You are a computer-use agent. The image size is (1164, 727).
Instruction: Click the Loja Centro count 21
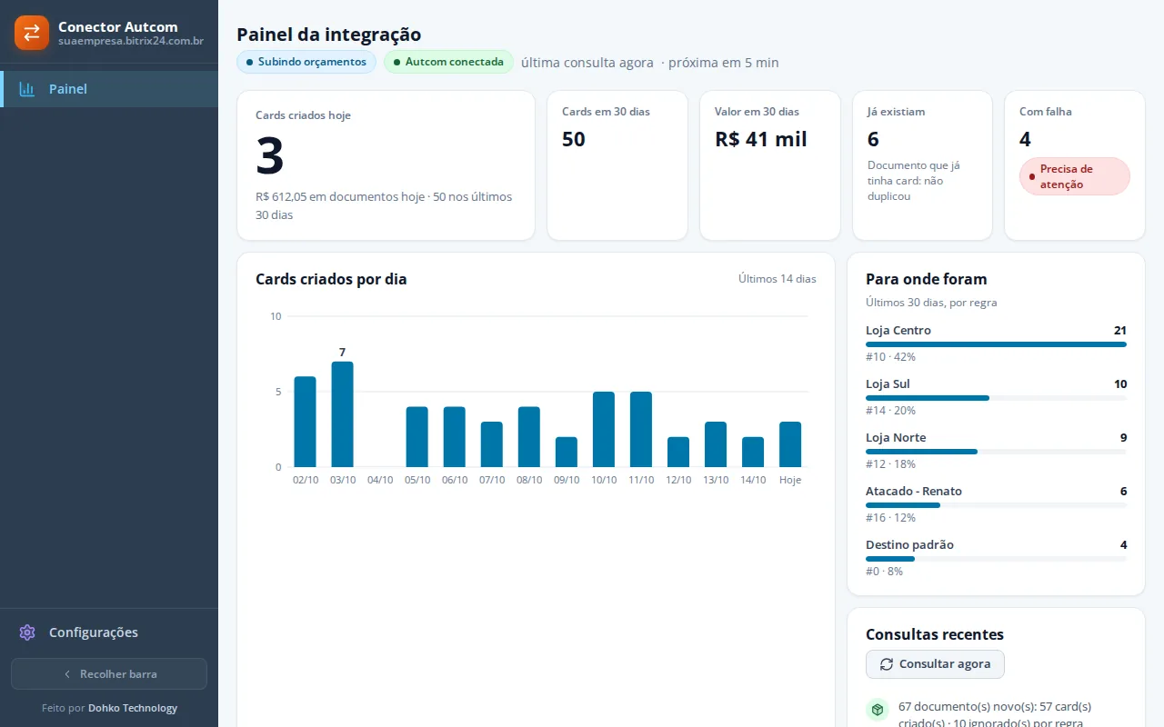[x=1120, y=330]
